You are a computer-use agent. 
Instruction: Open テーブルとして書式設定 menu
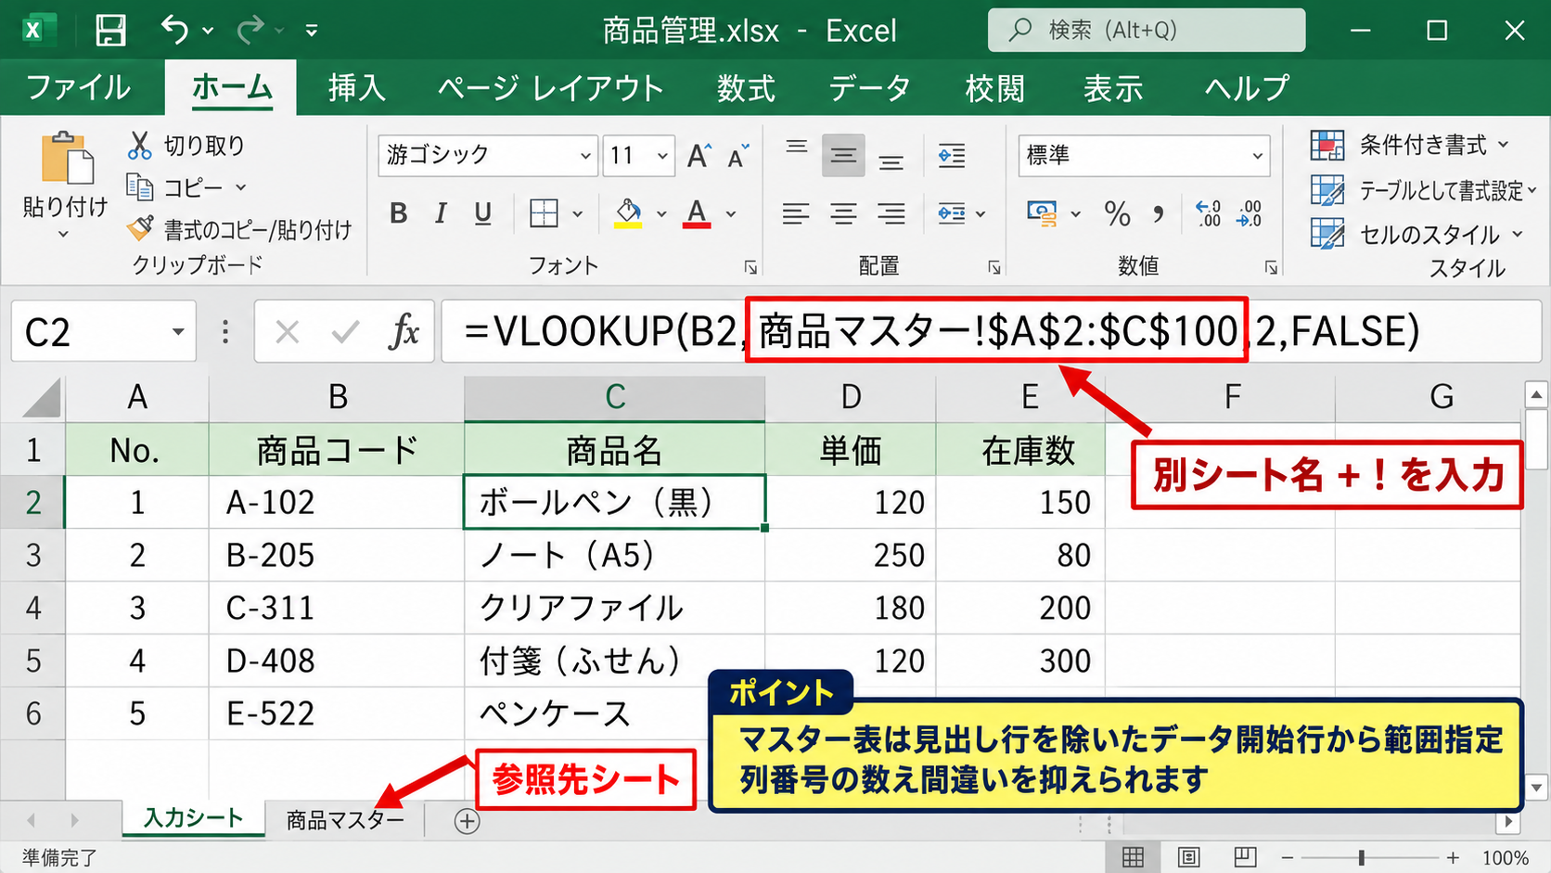click(x=1423, y=190)
